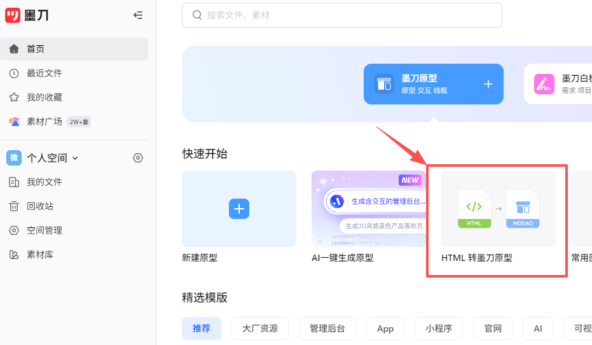Collapse the sidebar with the fold icon
The width and height of the screenshot is (592, 345).
pos(138,15)
